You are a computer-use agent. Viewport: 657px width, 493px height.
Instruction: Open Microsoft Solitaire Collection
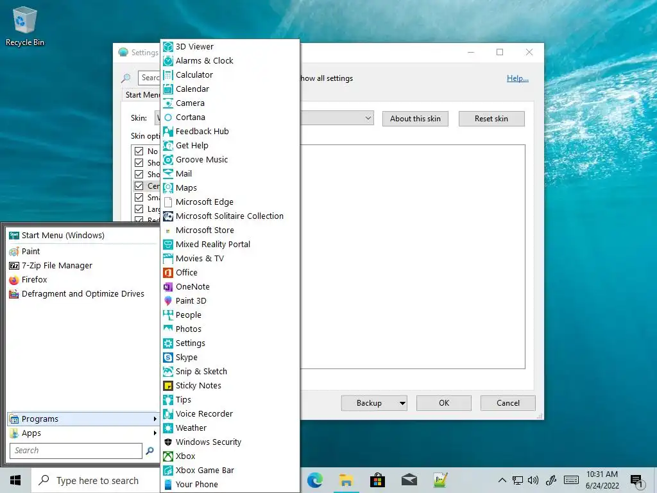tap(230, 216)
